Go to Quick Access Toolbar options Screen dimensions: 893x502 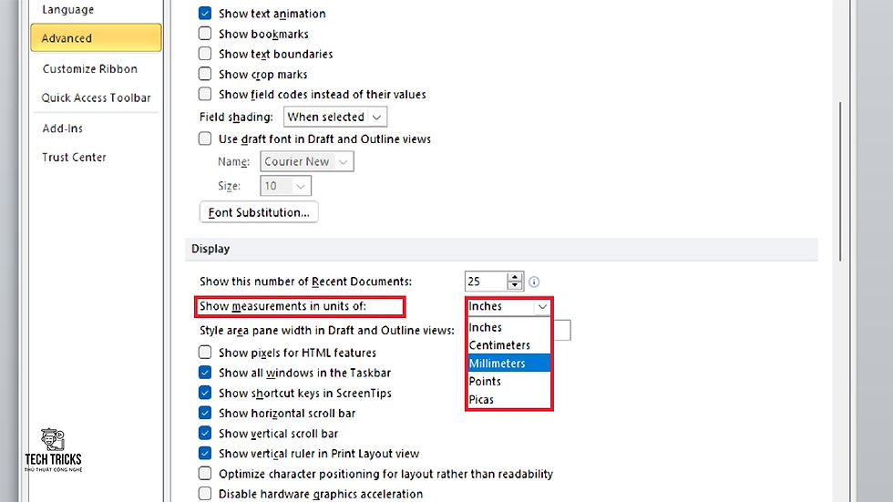coord(96,97)
